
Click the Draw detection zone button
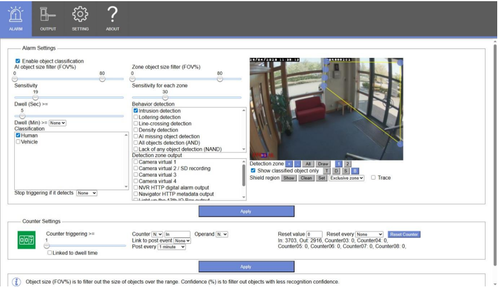pyautogui.click(x=323, y=164)
